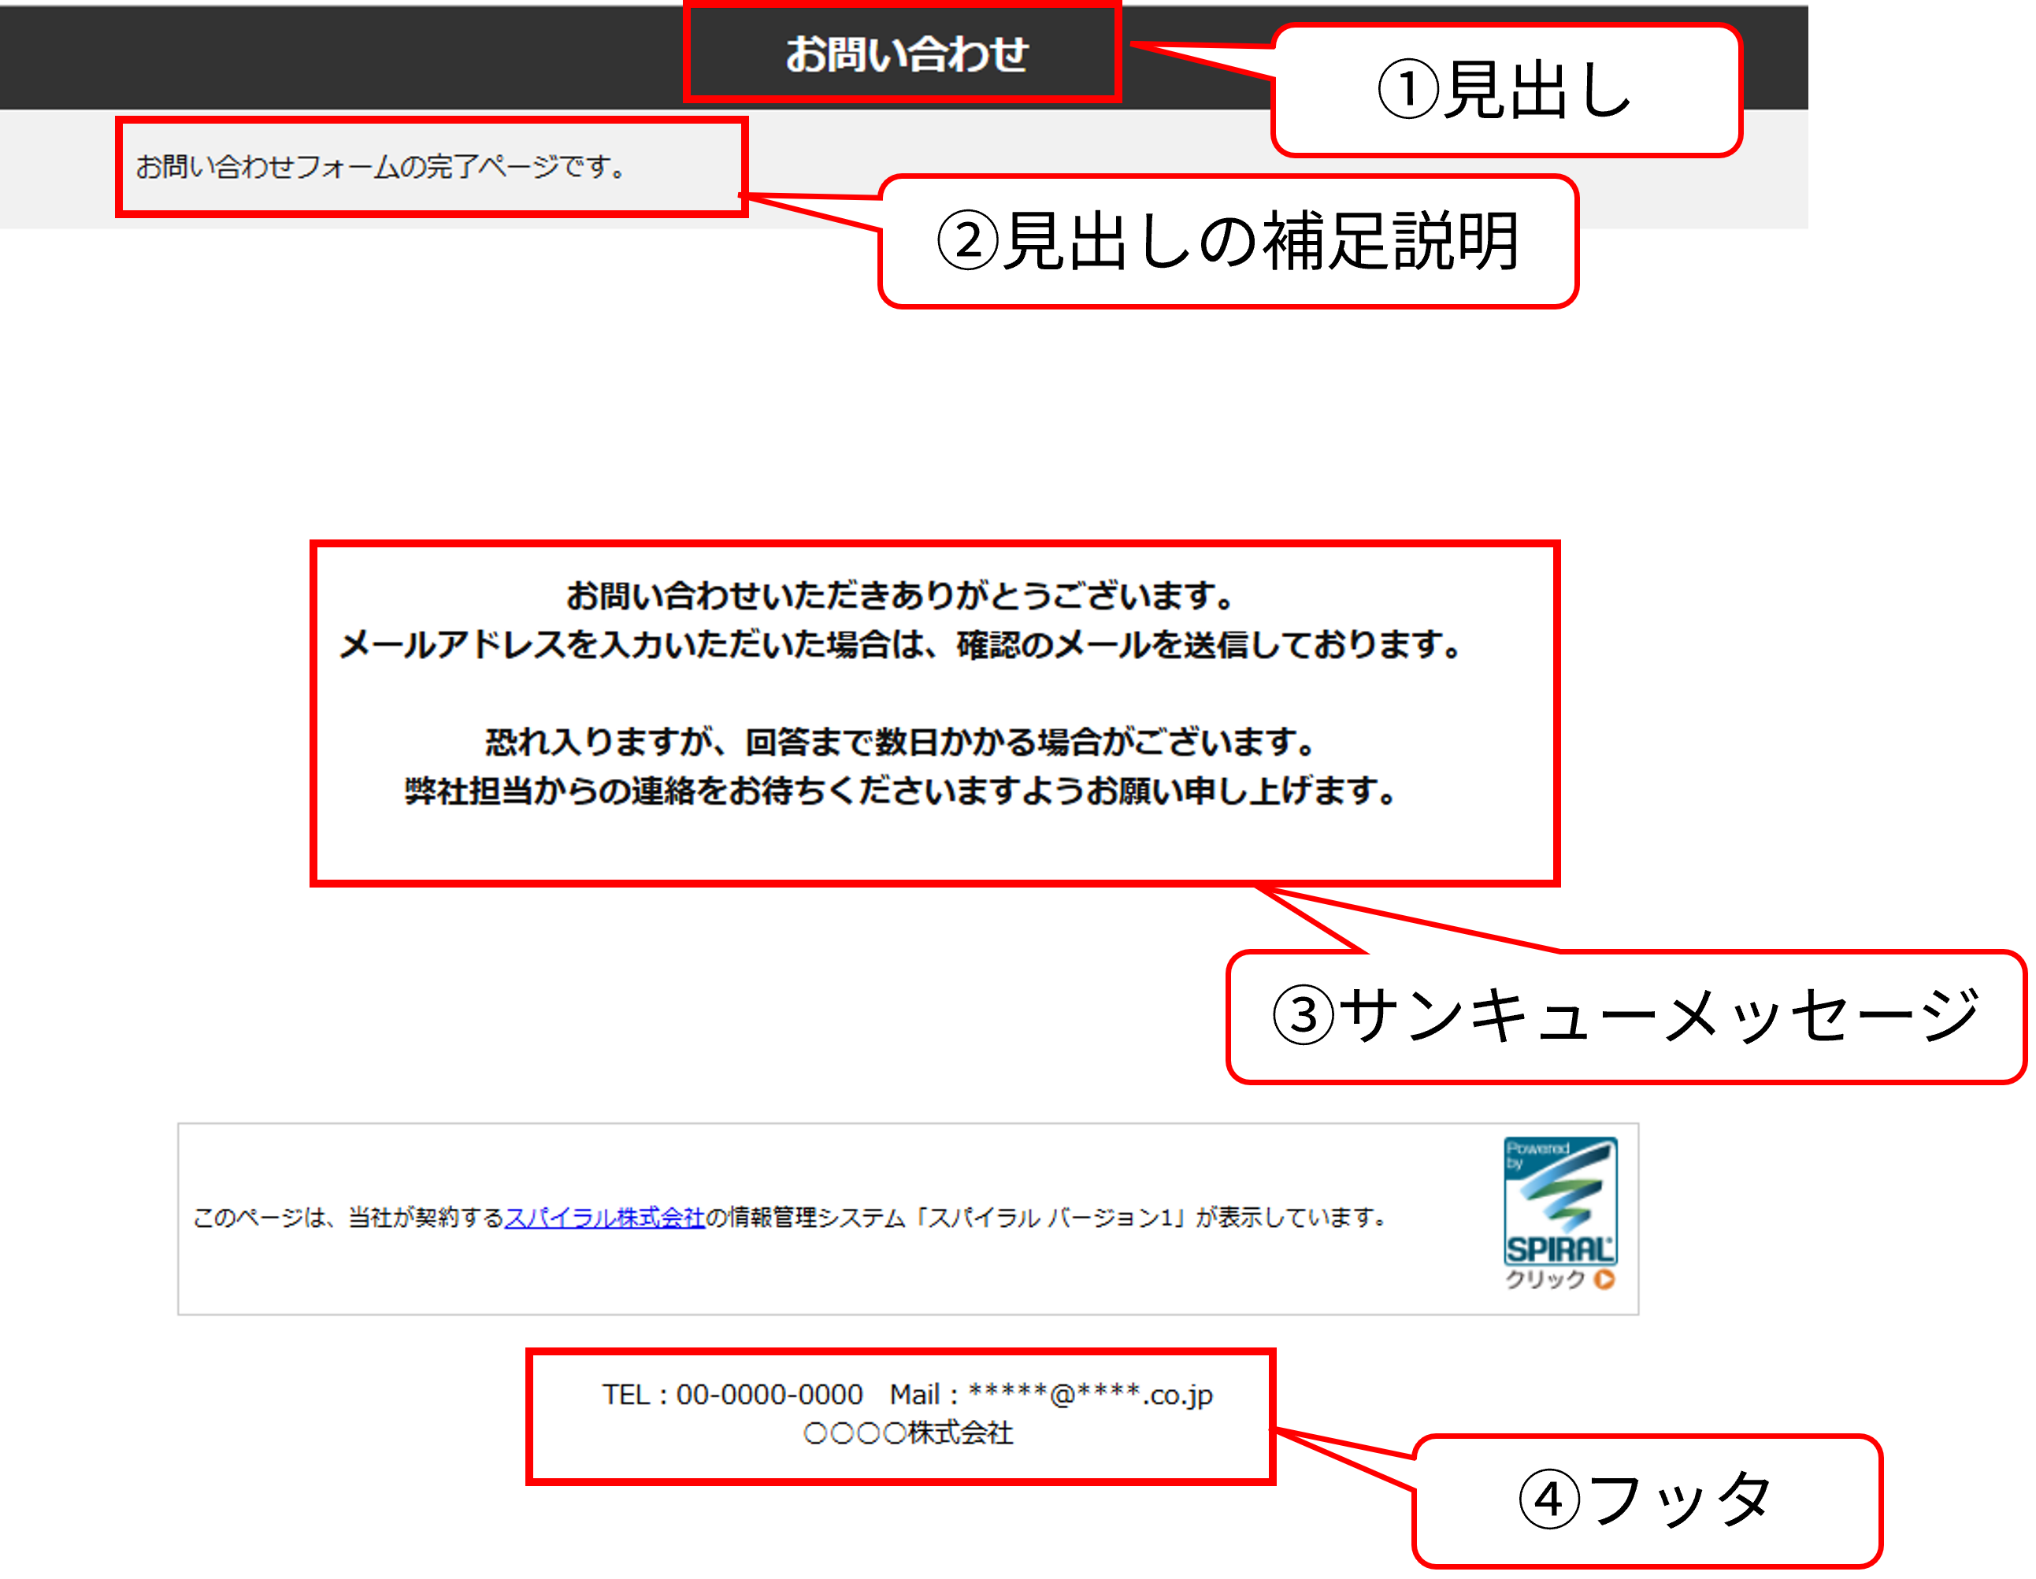
Task: Click the ②見出しの補足説明 callout label
Action: coord(1228,242)
